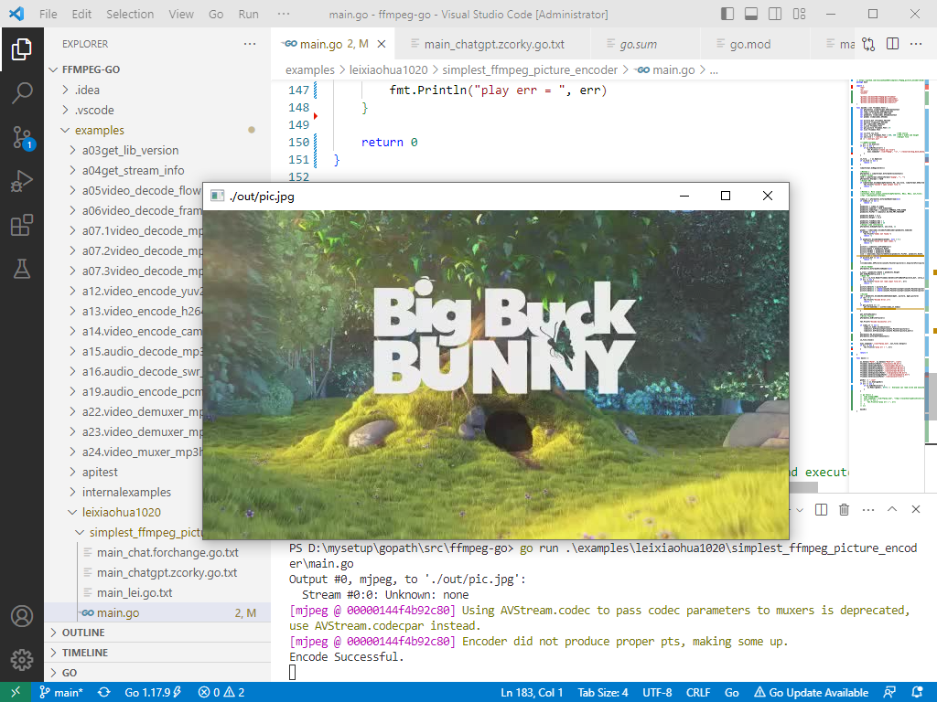The height and width of the screenshot is (702, 937).
Task: Open the File menu
Action: pyautogui.click(x=48, y=14)
